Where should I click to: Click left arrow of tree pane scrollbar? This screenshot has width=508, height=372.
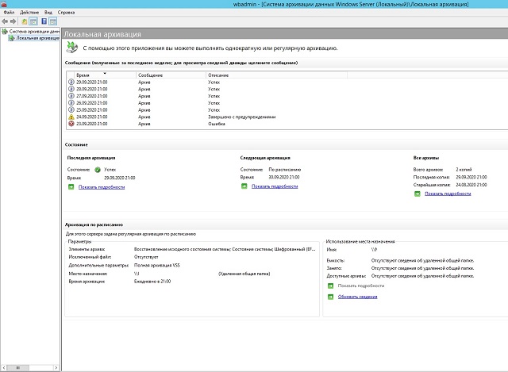coord(4,368)
